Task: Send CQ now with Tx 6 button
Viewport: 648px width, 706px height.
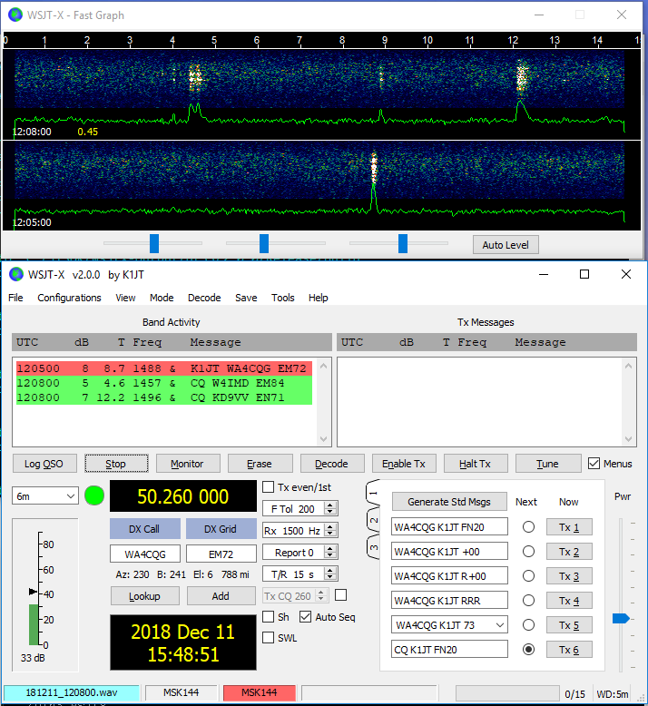Action: (569, 649)
